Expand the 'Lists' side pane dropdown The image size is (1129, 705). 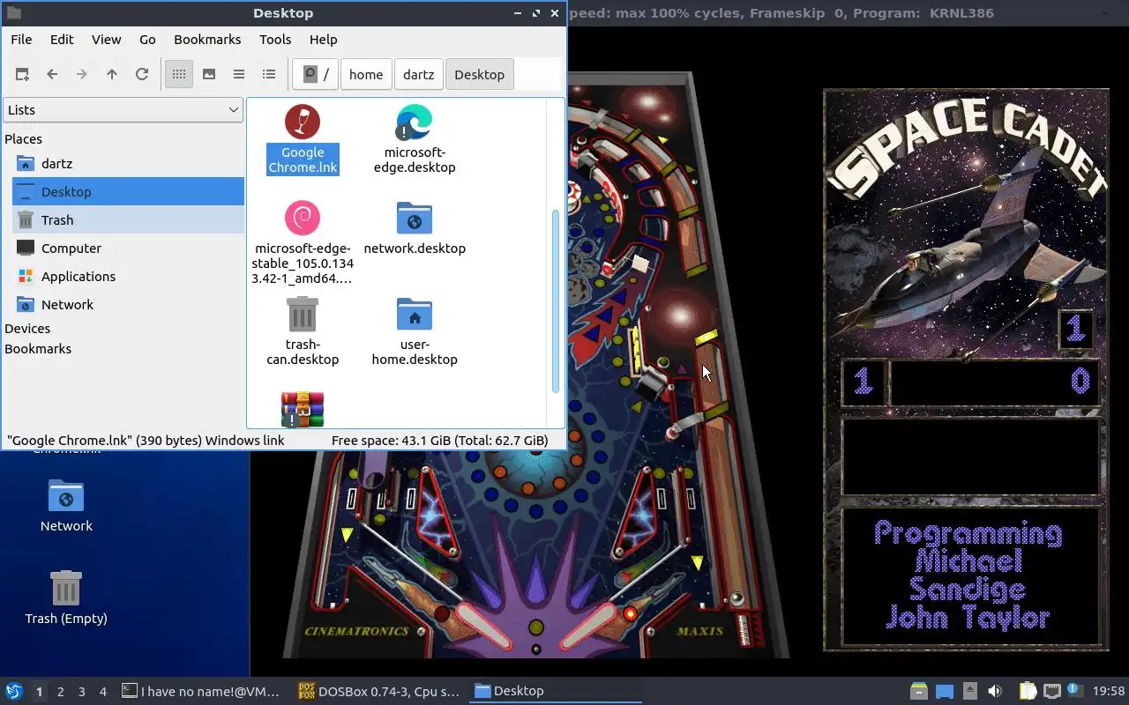(x=123, y=110)
